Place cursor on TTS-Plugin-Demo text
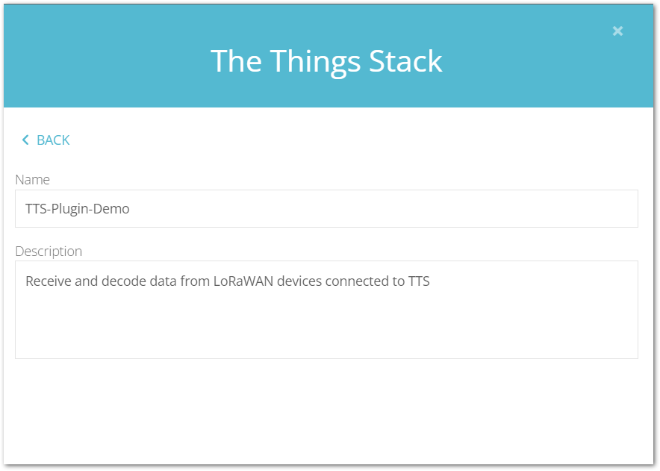The width and height of the screenshot is (660, 471). (x=78, y=209)
